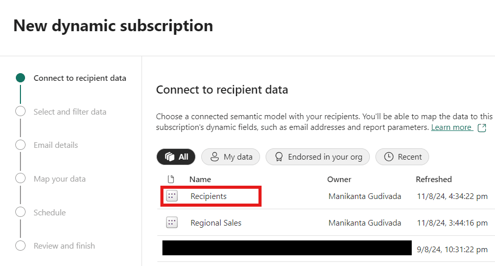Go to the Review and finish step

(64, 246)
